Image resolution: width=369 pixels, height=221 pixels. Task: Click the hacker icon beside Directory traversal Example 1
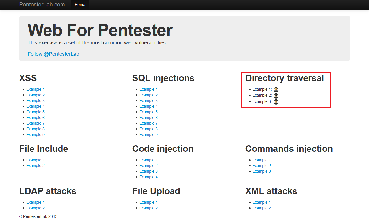pos(276,90)
